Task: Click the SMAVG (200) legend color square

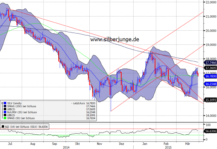Action: tap(4, 105)
